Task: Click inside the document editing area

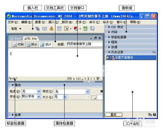Action: pos(55,62)
